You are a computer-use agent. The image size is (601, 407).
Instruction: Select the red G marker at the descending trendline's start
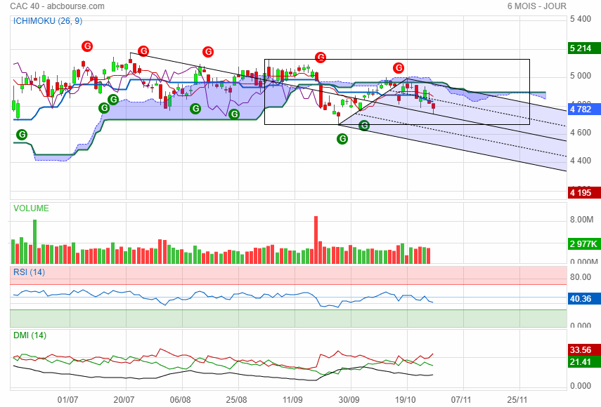point(143,51)
